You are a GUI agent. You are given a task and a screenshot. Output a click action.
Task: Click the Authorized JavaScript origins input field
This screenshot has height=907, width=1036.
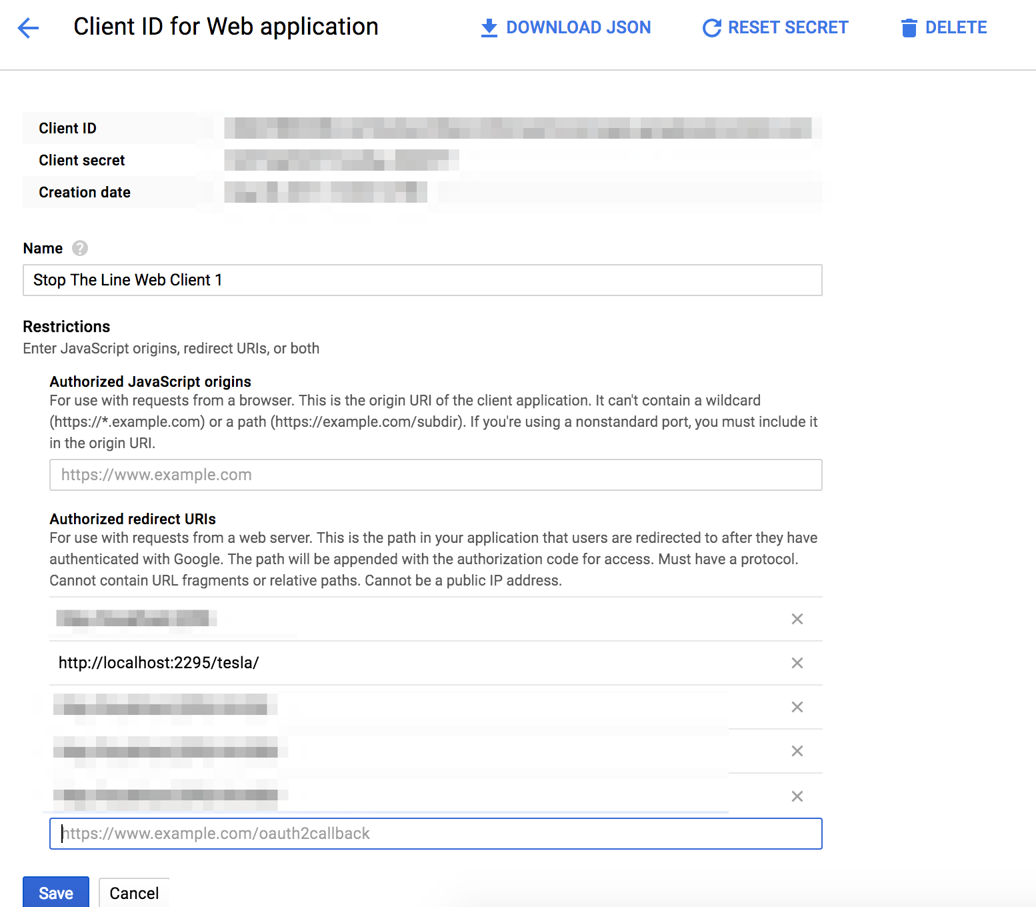[436, 475]
